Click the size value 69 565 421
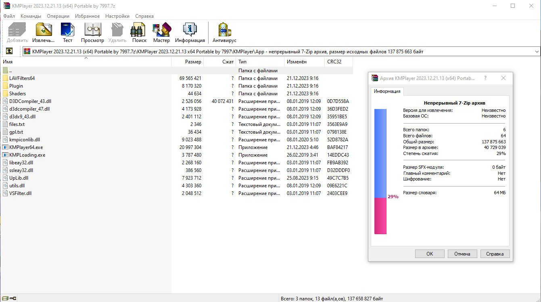This screenshot has height=302, width=541. [190, 78]
